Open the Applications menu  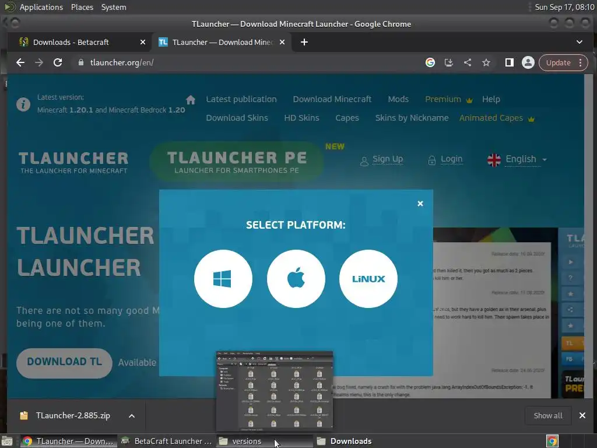click(x=41, y=7)
